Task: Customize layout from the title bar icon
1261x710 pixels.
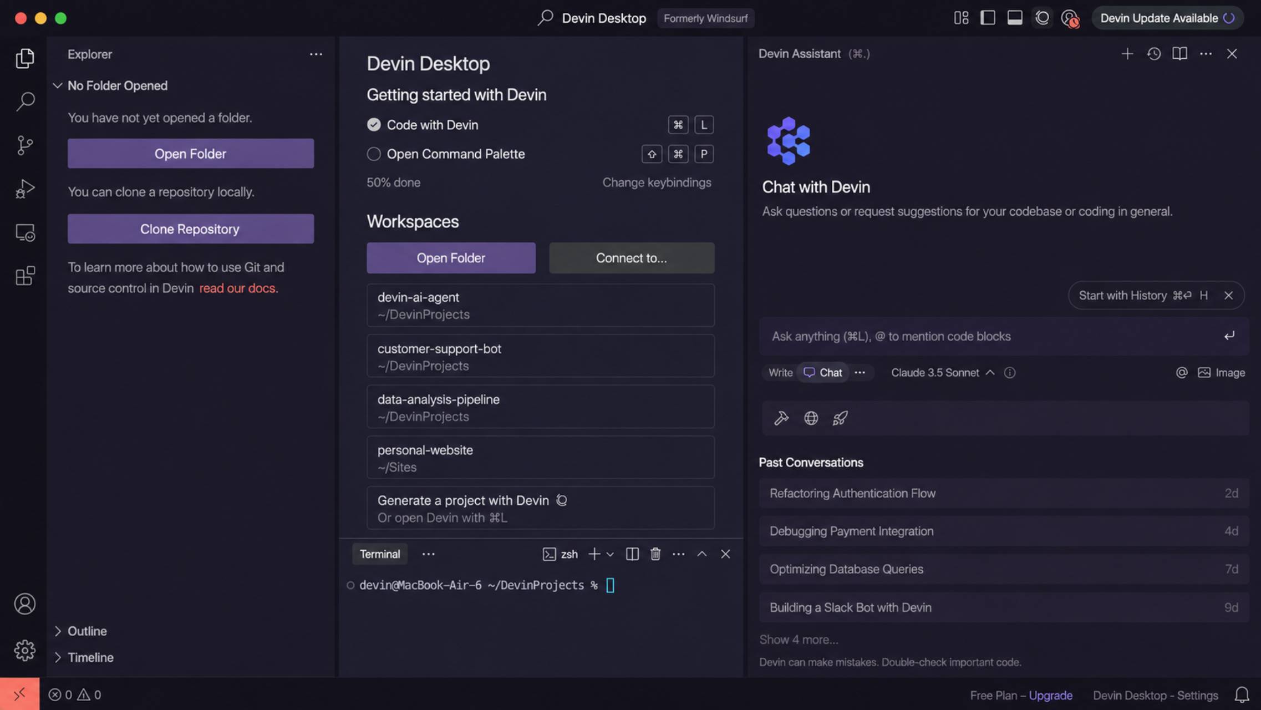Action: [961, 18]
